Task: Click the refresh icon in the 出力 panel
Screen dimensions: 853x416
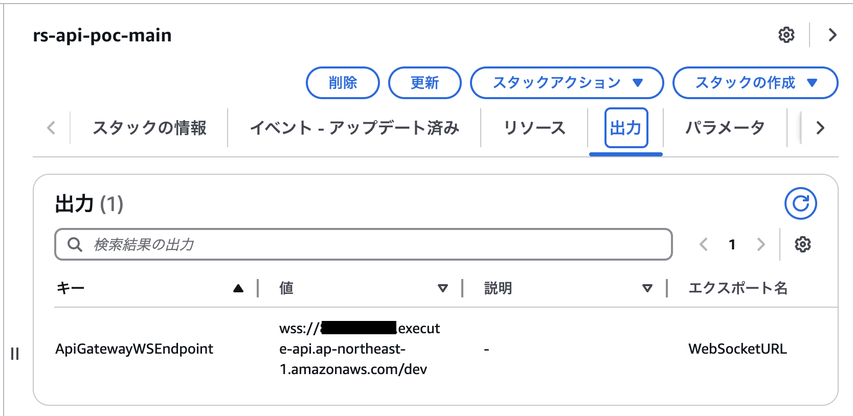Action: coord(800,203)
